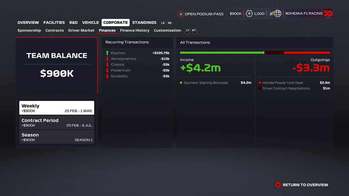Image resolution: width=349 pixels, height=196 pixels.
Task: Click the globe ranking icon
Action: coord(278,14)
